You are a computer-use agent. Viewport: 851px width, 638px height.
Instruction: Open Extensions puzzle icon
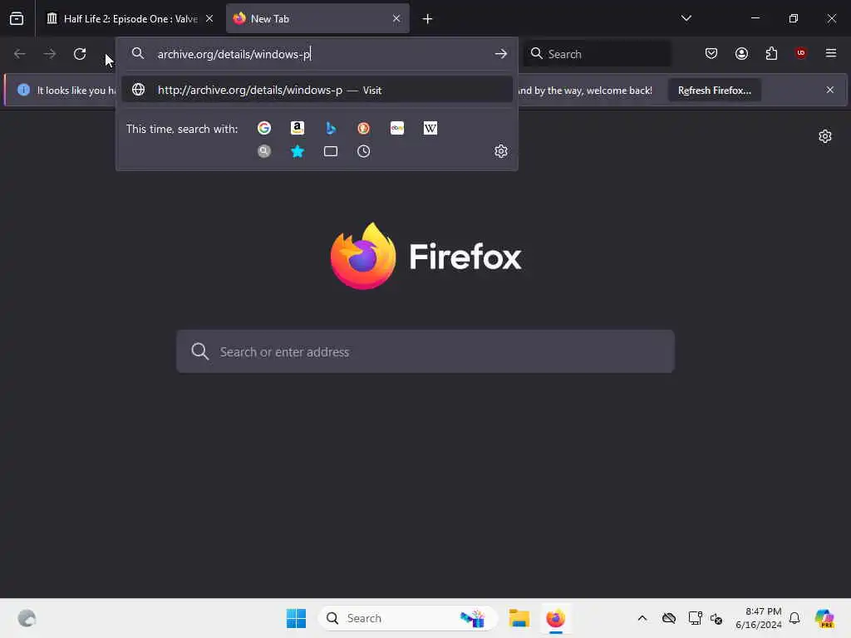click(x=771, y=53)
